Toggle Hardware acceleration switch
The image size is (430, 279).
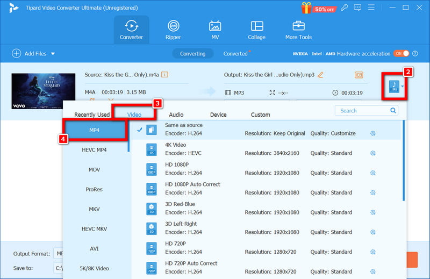(402, 54)
